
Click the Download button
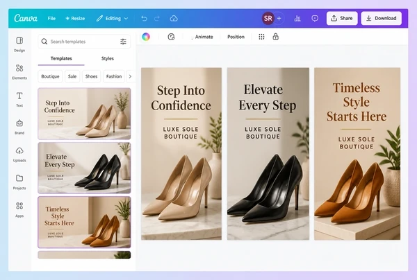tap(381, 18)
